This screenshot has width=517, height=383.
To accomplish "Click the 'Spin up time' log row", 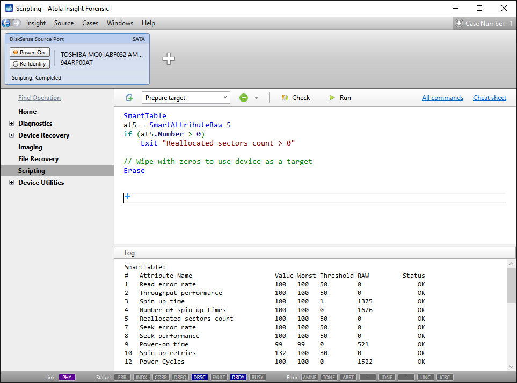I will click(275, 301).
